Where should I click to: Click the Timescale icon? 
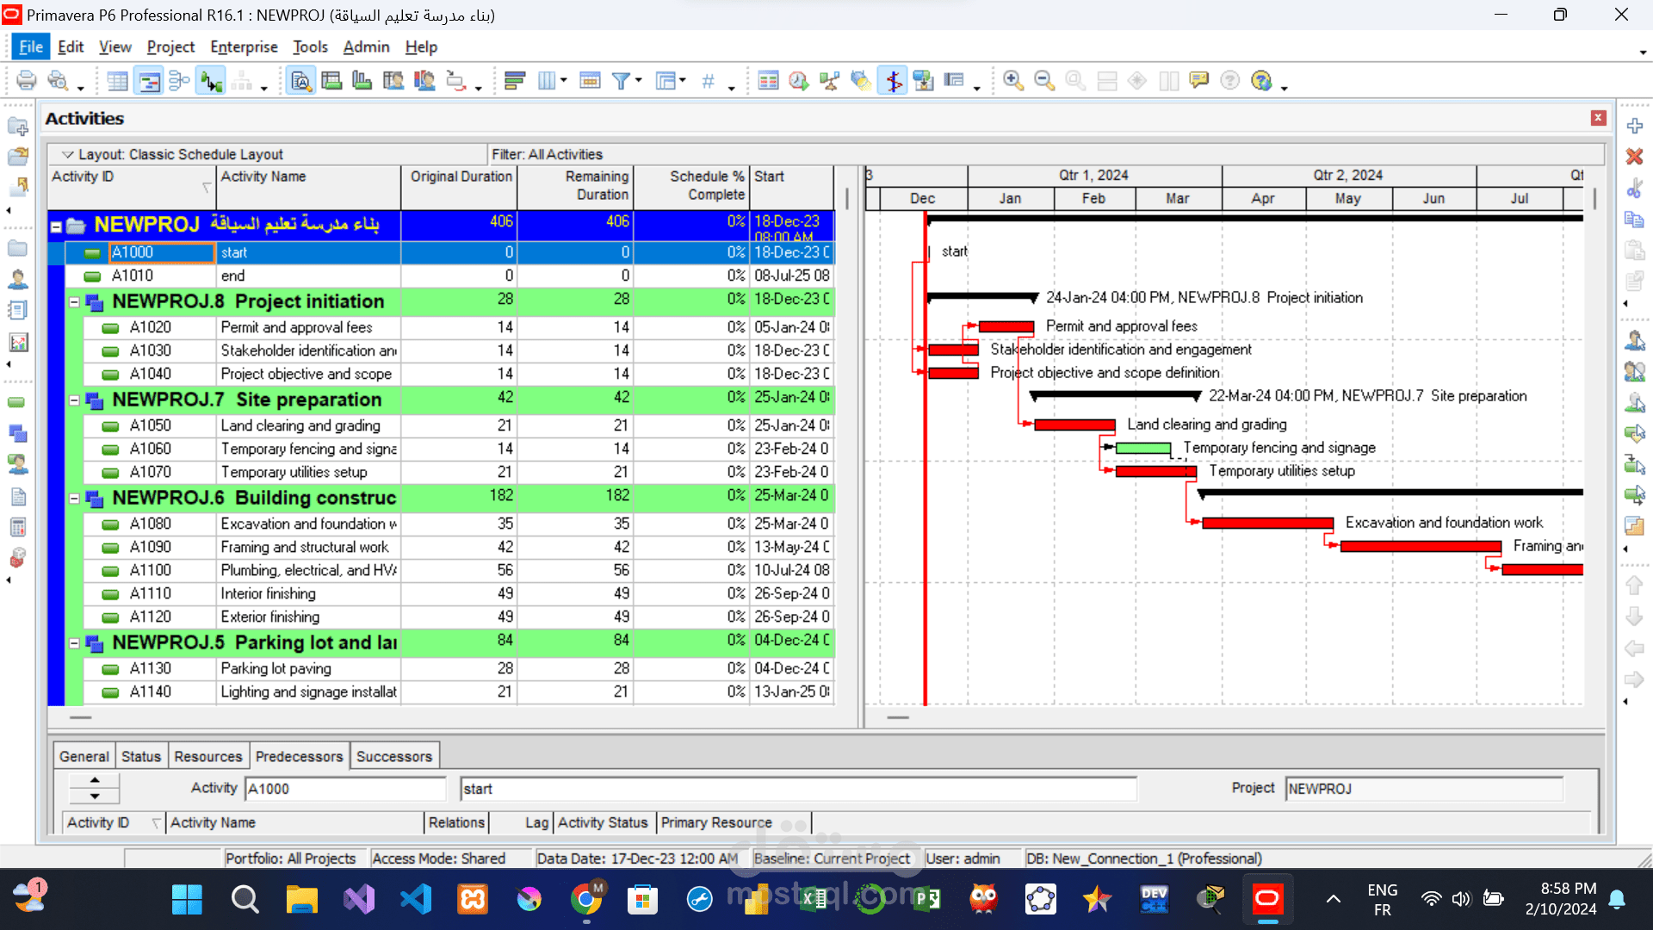coord(590,81)
